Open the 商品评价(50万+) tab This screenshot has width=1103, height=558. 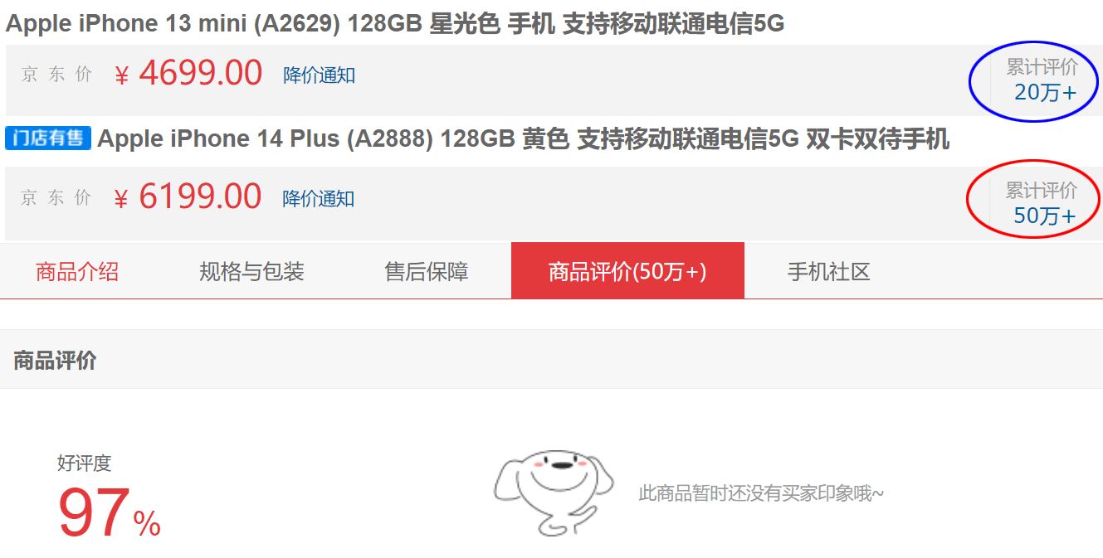pos(627,270)
